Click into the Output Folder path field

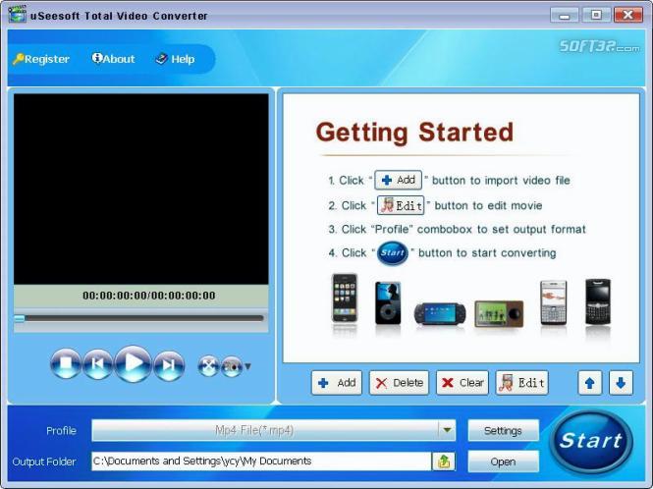coord(261,462)
